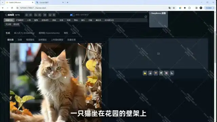Send the result to img2img with the picture icon
Image resolution: width=217 pixels, height=122 pixels.
[x=161, y=73]
